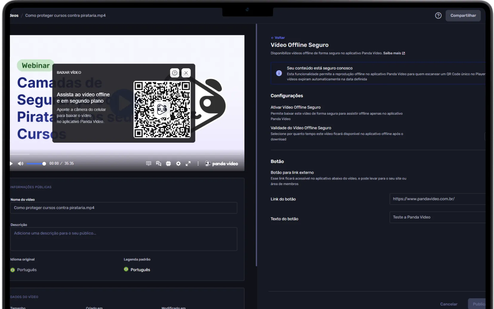Image resolution: width=494 pixels, height=309 pixels.
Task: Click the 'Validade do Vídeo Offline Seguro' label
Action: click(301, 128)
